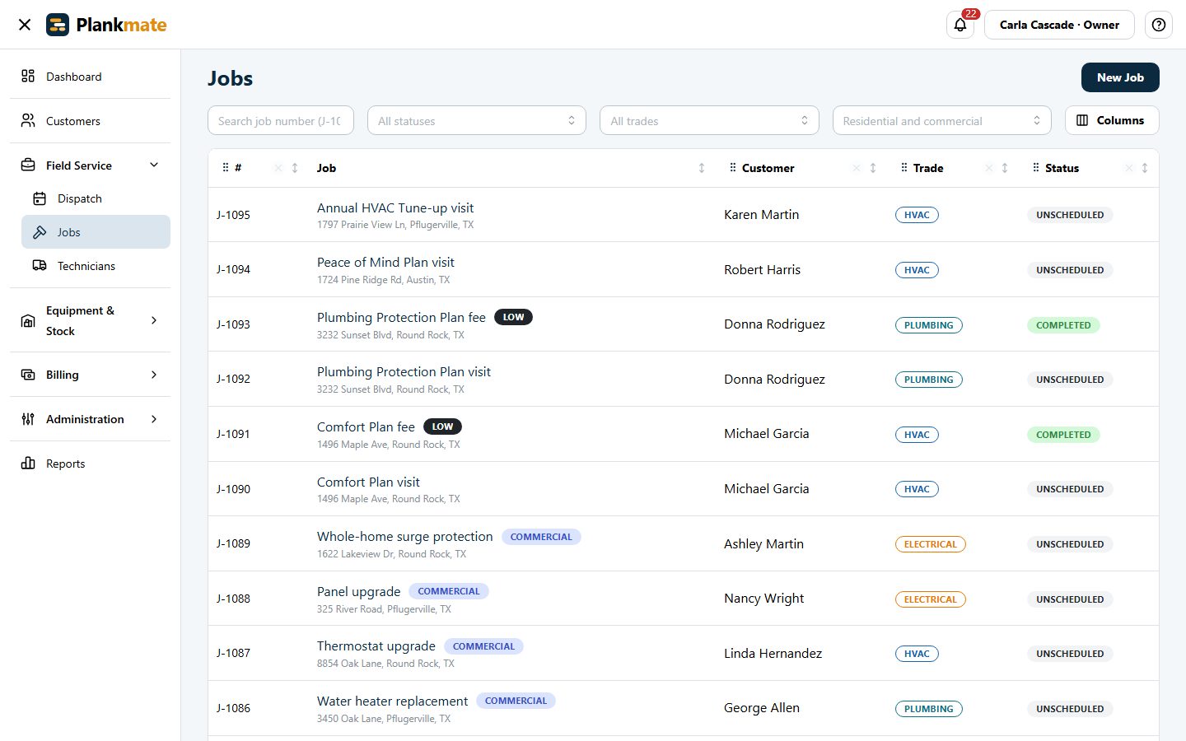The width and height of the screenshot is (1186, 741).
Task: Open Whole-home surge protection job
Action: [404, 536]
